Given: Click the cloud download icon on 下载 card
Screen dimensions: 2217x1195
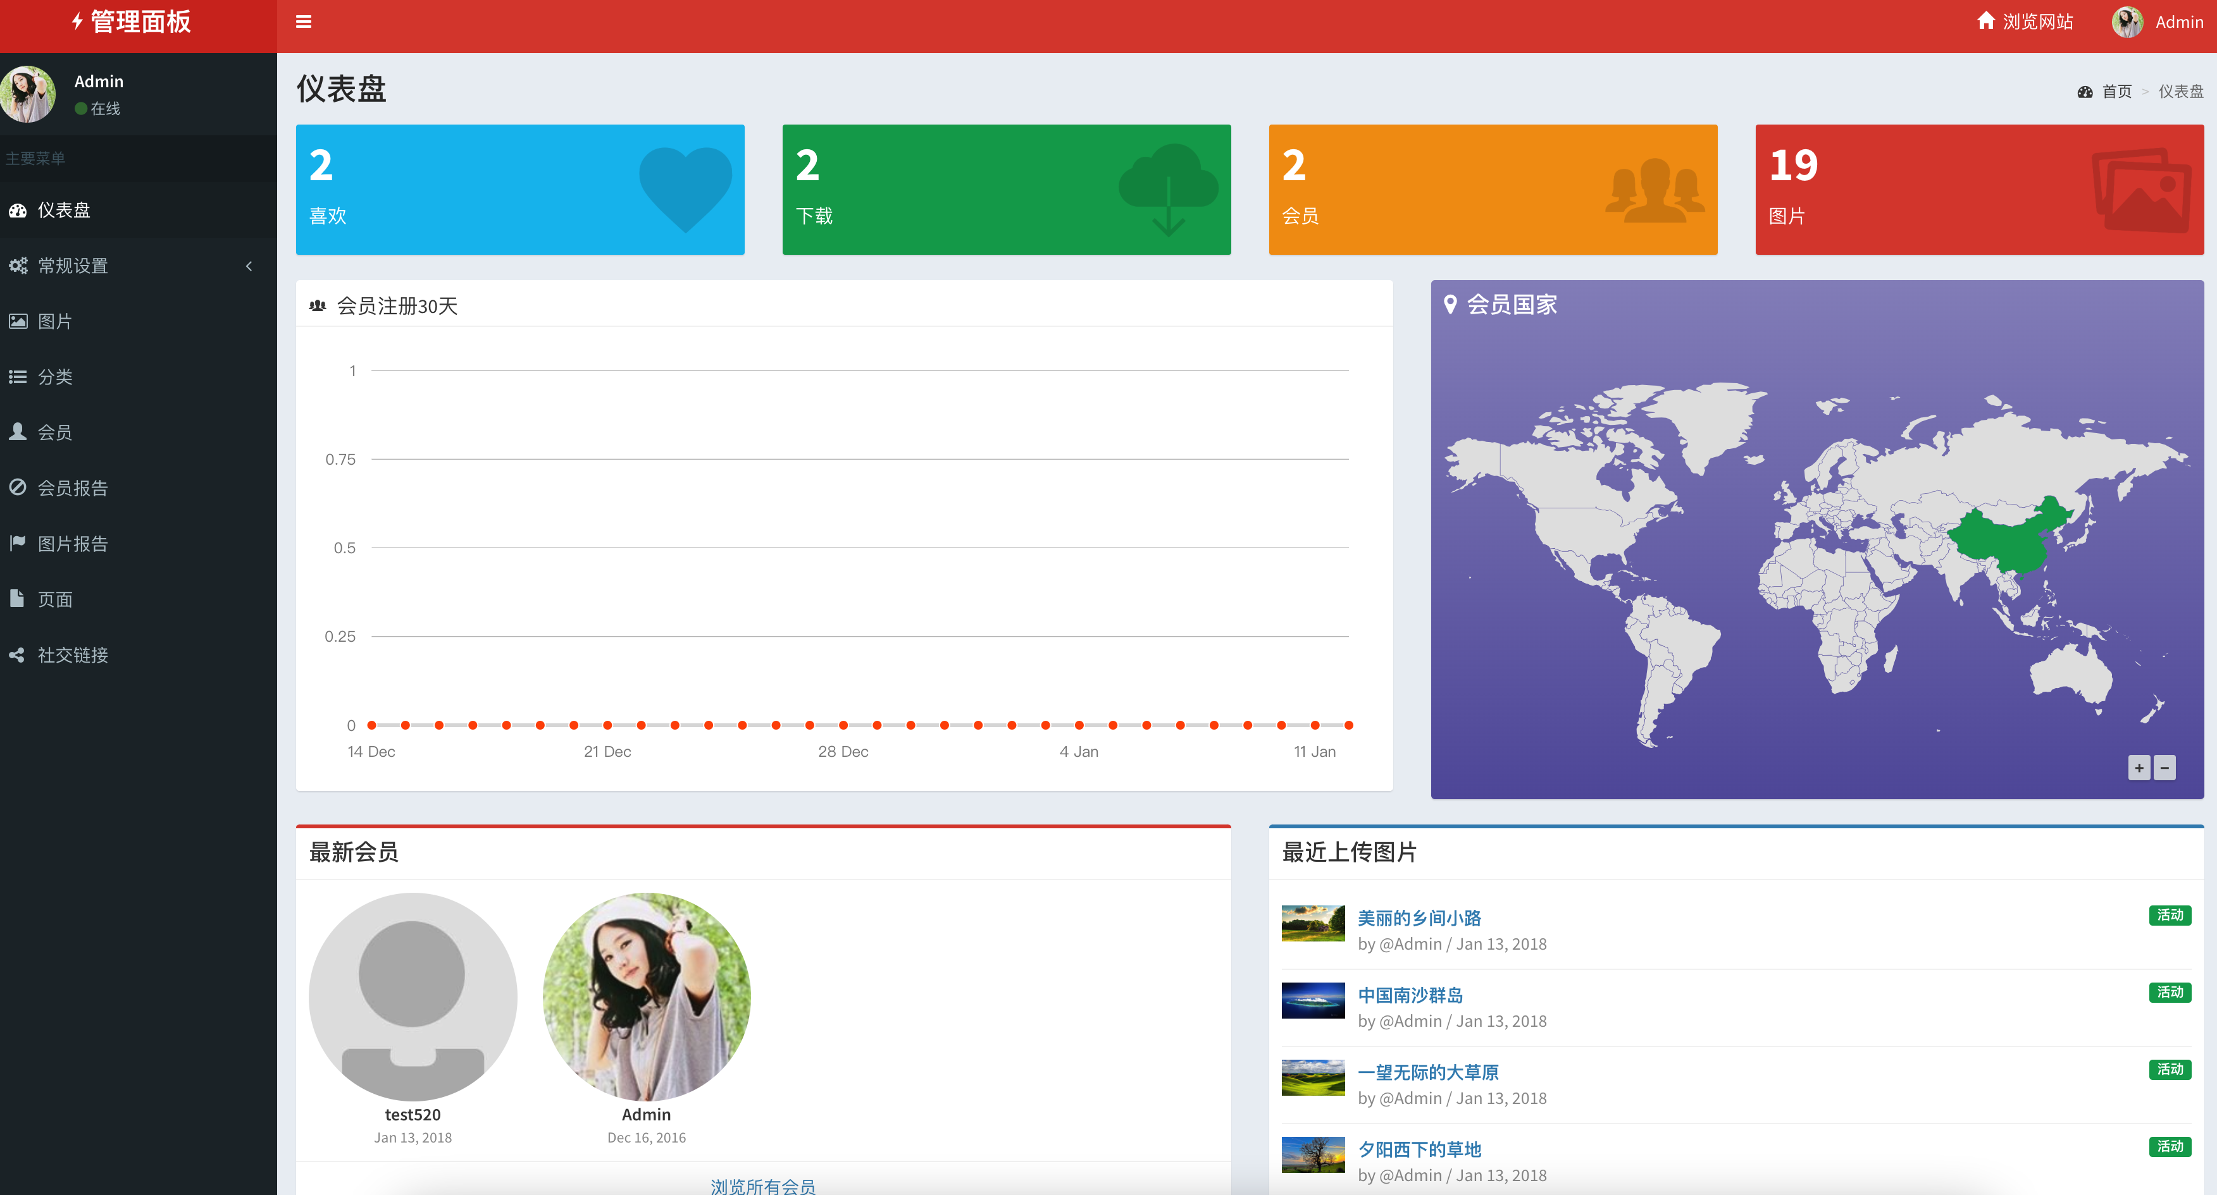Looking at the screenshot, I should 1169,189.
